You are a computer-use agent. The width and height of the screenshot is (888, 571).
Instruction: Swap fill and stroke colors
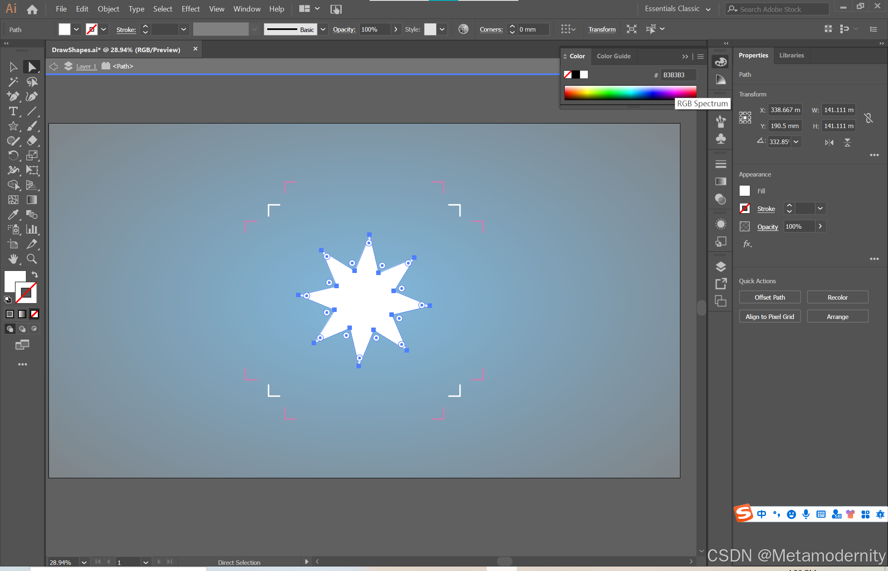[x=35, y=274]
